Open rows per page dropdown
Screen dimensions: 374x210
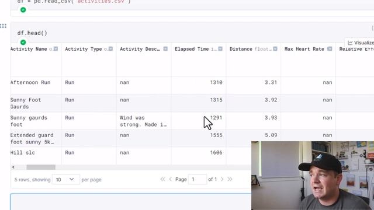point(66,179)
